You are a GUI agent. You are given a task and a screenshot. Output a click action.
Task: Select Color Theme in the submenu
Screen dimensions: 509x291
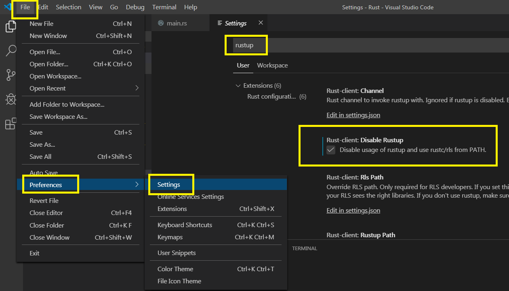point(175,269)
